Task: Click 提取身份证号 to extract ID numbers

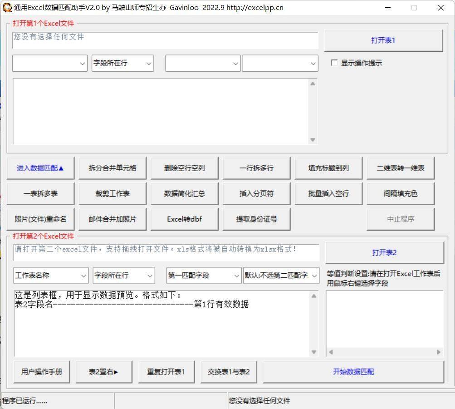Action: pos(256,219)
